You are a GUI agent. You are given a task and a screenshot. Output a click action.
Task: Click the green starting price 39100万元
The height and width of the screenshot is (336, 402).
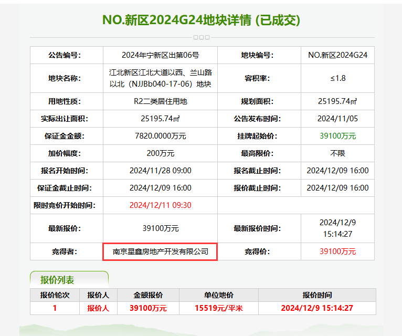(x=337, y=136)
